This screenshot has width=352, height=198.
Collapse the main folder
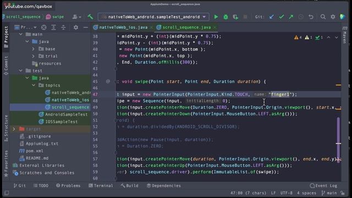pyautogui.click(x=21, y=34)
